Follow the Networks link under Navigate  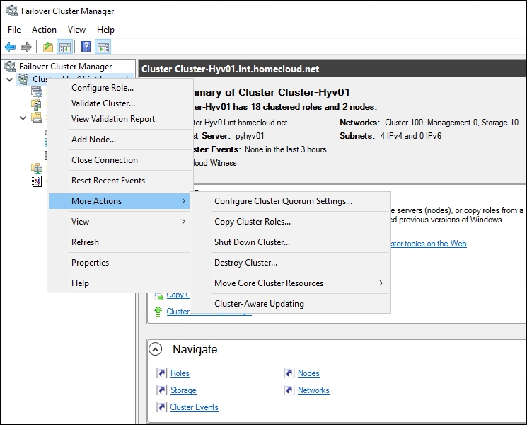[x=313, y=390]
